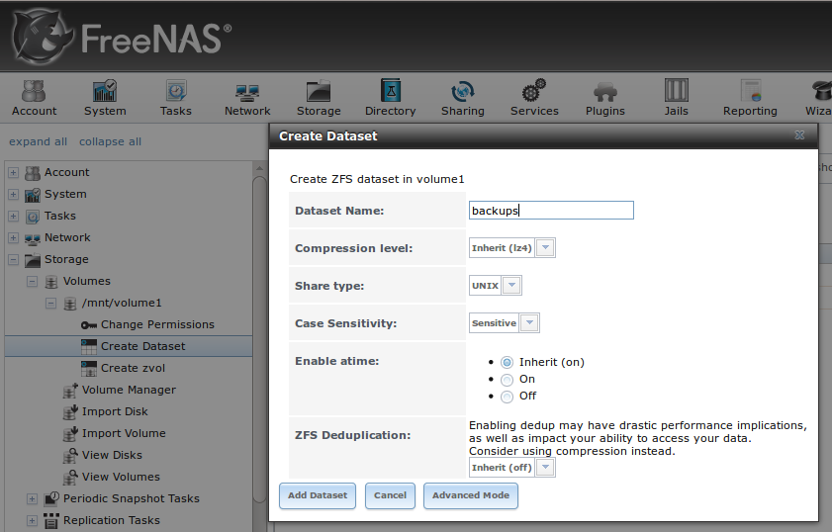Screen dimensions: 832x532
Task: Open the Compression level dropdown
Action: [x=512, y=247]
